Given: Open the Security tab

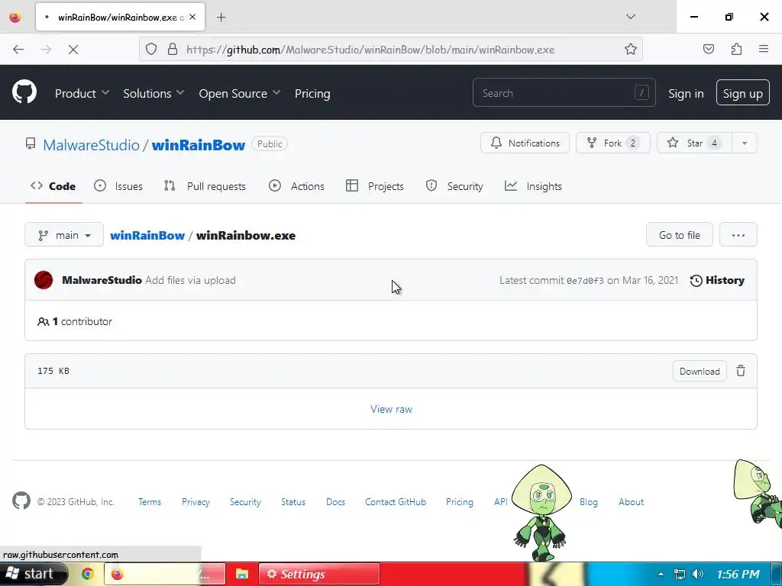Looking at the screenshot, I should click(454, 186).
